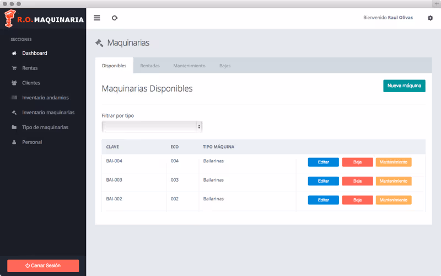Click the hammer icon beside Inventario maquinarias
The height and width of the screenshot is (276, 441).
tap(14, 113)
